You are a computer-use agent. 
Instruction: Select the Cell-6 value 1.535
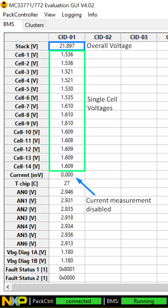tap(67, 98)
